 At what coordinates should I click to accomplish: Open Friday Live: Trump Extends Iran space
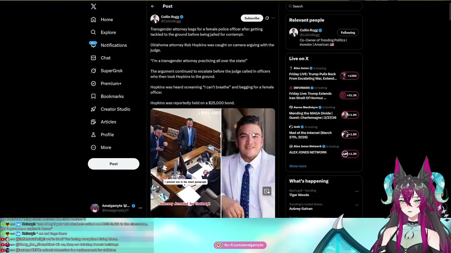310,96
